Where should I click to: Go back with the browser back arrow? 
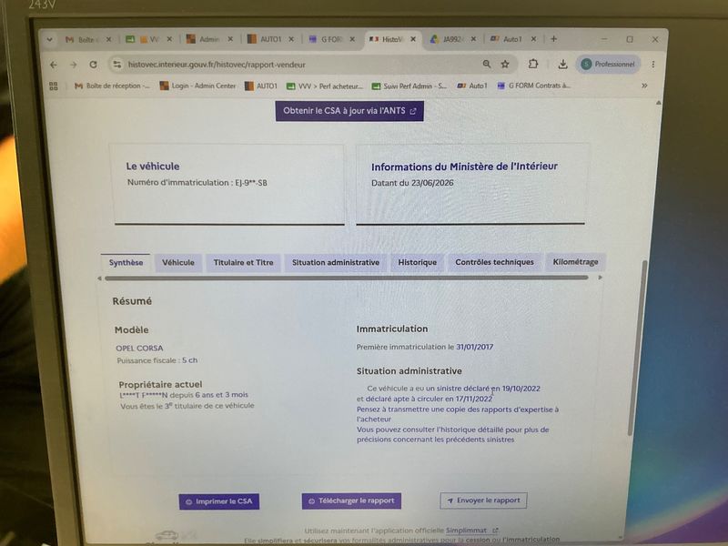[x=54, y=65]
